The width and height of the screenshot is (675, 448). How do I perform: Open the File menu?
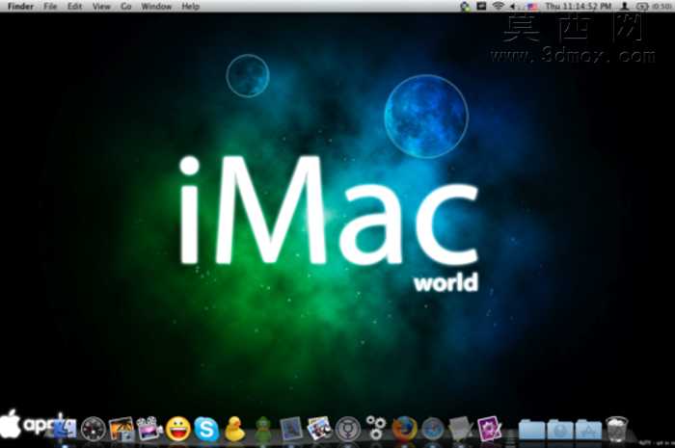point(50,7)
